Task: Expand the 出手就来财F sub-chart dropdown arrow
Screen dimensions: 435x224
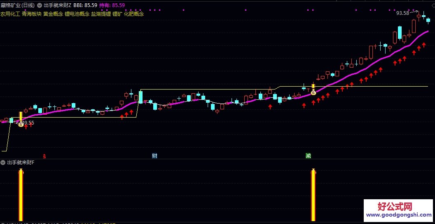Action: click(x=3, y=162)
